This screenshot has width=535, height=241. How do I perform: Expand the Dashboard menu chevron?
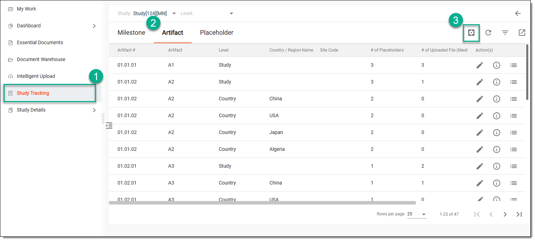[x=94, y=26]
